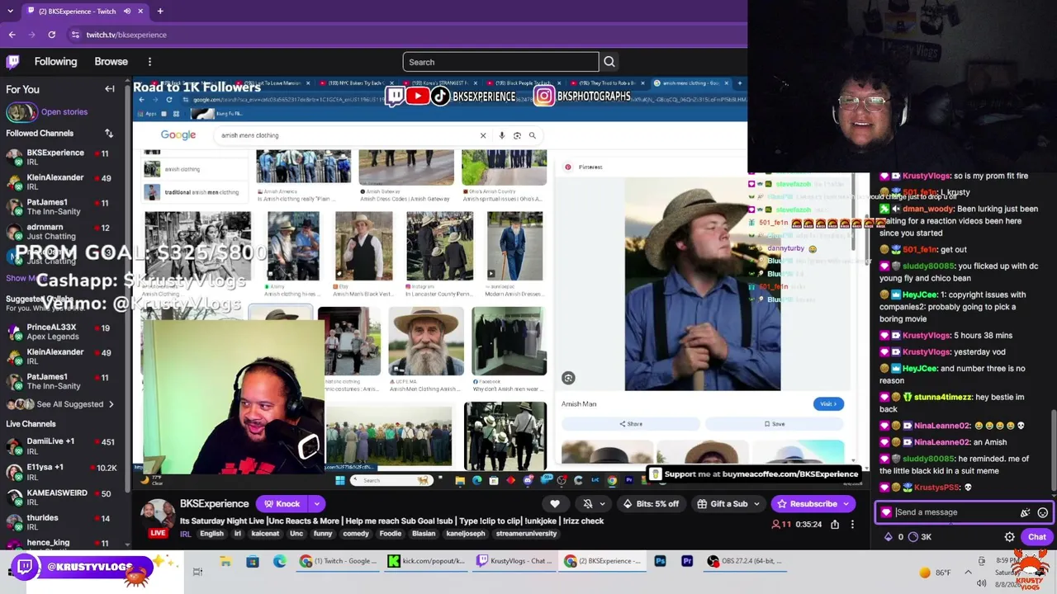Click the Twitch logo home icon
Viewport: 1057px width, 594px height.
tap(13, 62)
